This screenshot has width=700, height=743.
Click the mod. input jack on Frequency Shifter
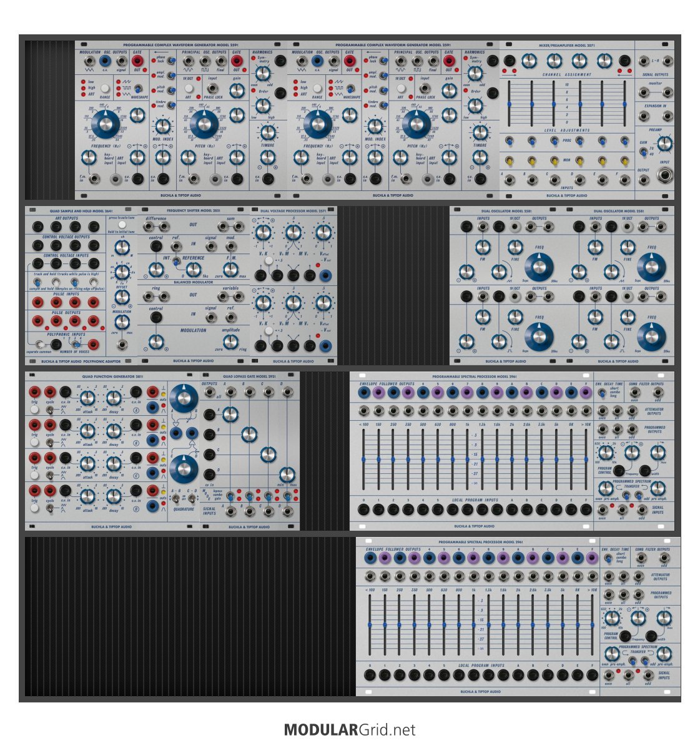click(x=230, y=246)
